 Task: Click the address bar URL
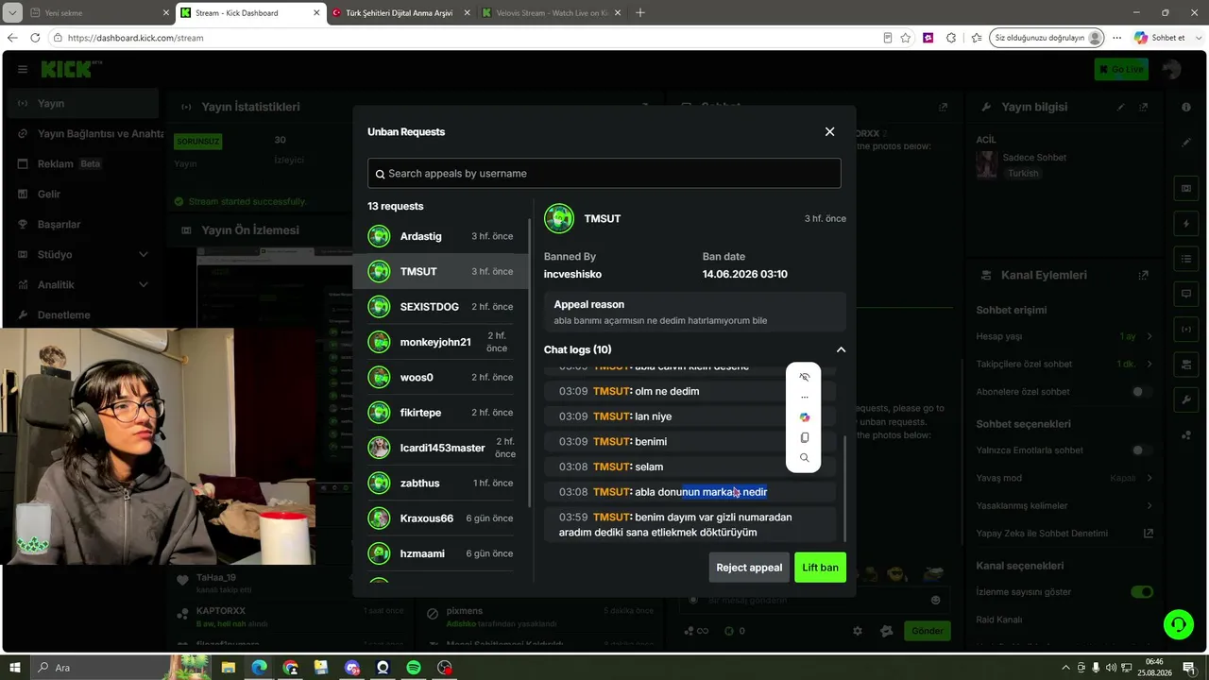[136, 38]
